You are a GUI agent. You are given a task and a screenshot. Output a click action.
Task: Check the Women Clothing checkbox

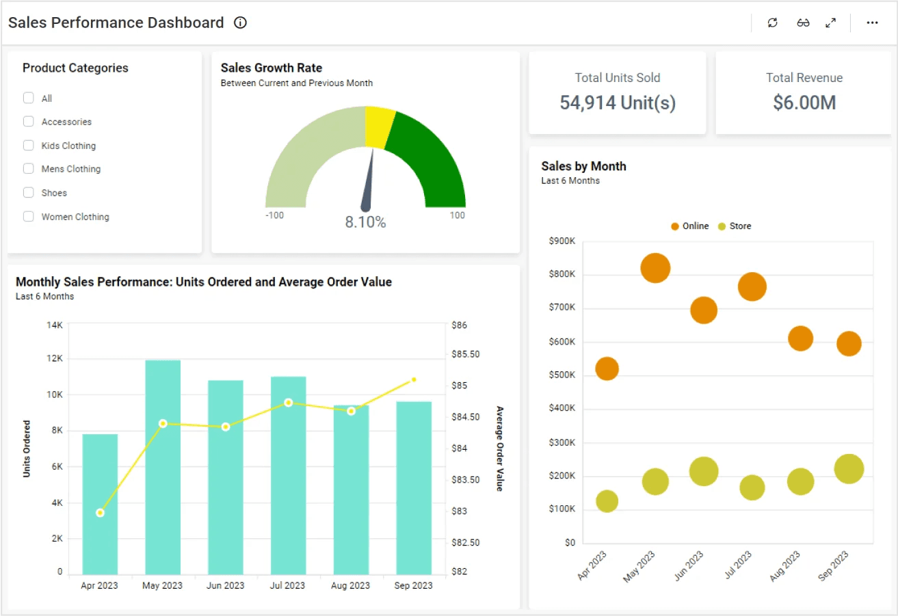(29, 216)
